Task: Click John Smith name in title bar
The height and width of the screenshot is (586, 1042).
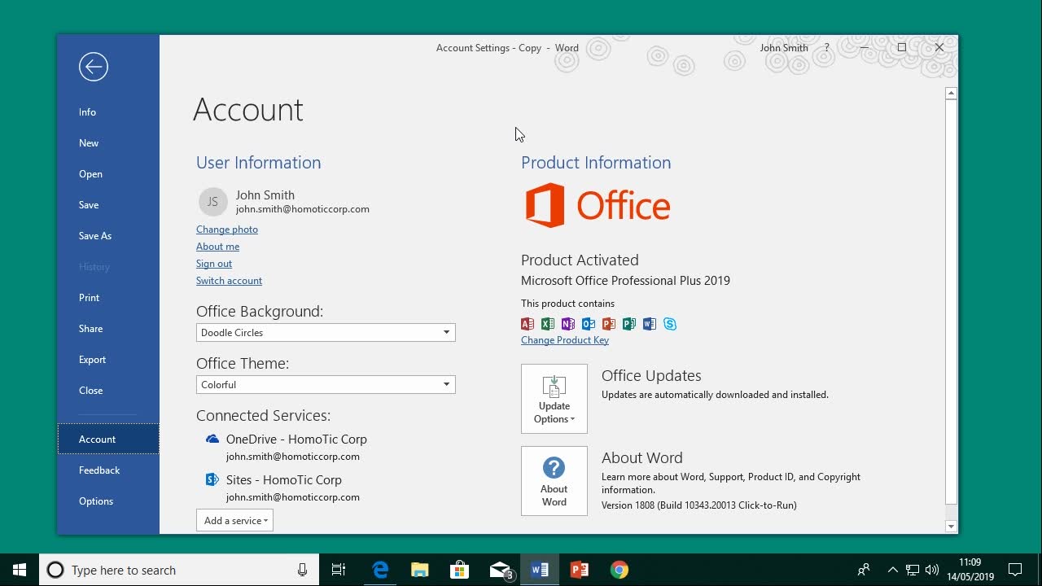Action: click(x=784, y=48)
